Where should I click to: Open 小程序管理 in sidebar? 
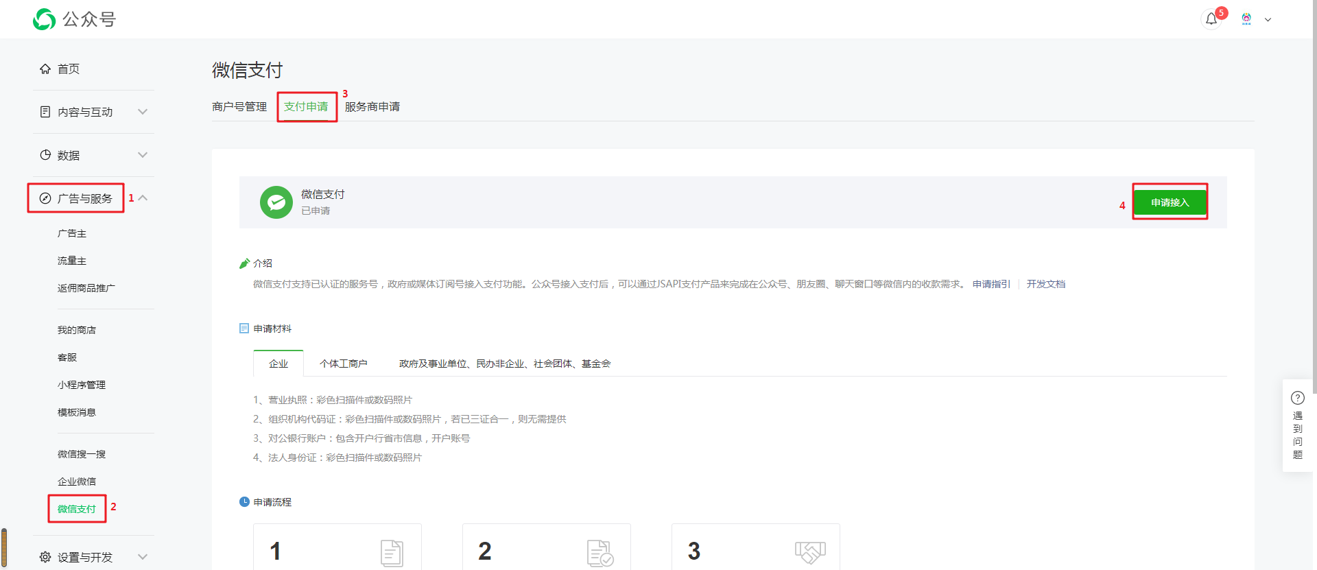click(x=82, y=385)
